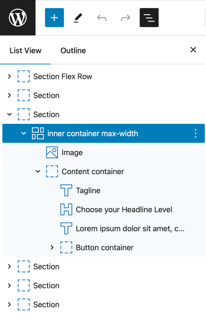
Task: Click the Undo arrow icon
Action: coord(102,18)
